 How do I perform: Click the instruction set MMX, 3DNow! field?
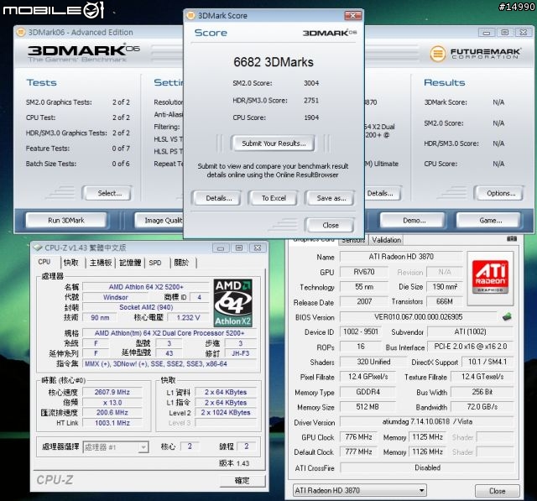pos(170,363)
